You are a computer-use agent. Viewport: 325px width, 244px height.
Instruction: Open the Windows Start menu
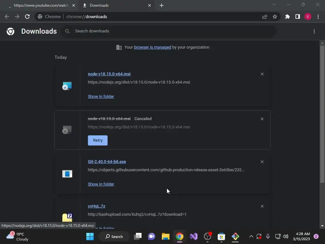pos(90,236)
